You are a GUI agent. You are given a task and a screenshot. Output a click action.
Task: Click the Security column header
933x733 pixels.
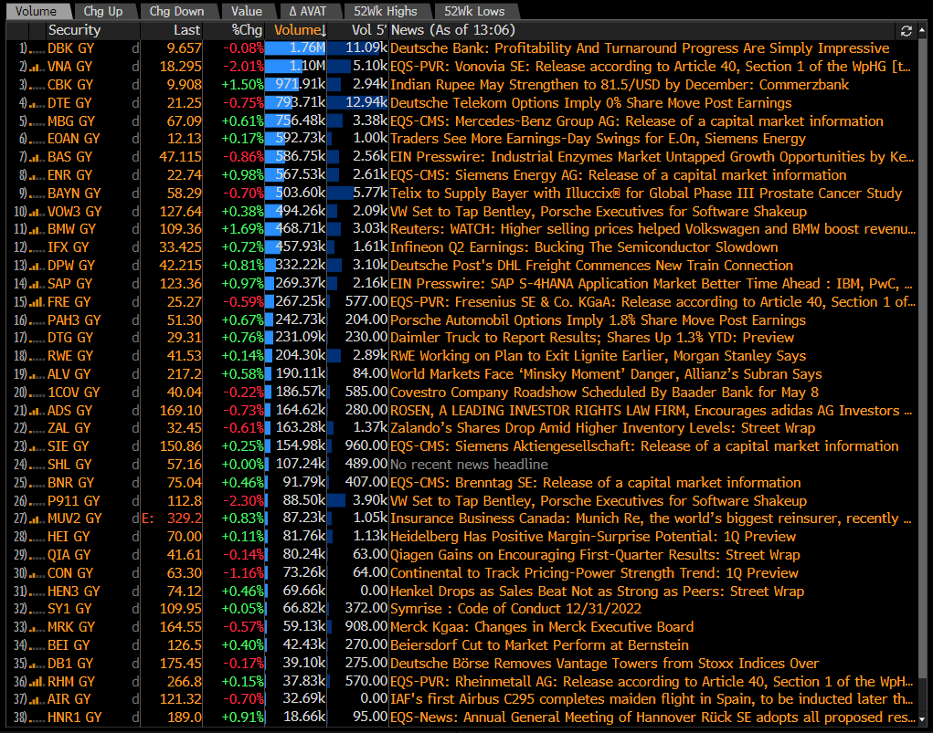(x=74, y=30)
